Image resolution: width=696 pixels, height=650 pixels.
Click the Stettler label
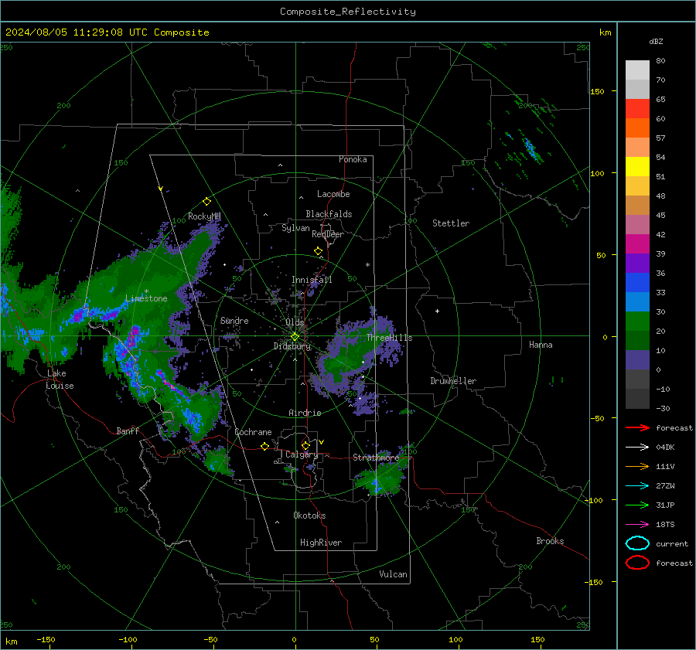pos(451,223)
